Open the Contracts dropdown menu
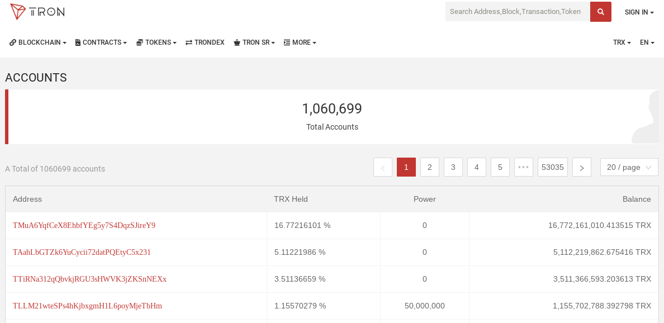 click(101, 42)
